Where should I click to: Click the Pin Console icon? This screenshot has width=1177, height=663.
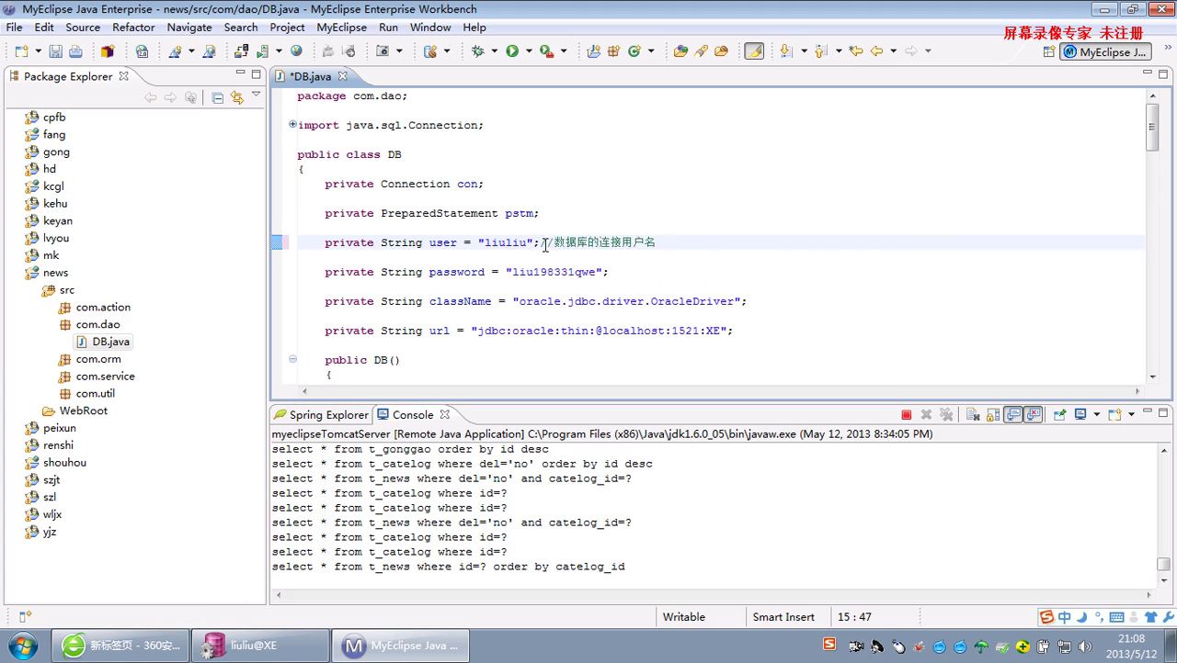(x=1059, y=415)
